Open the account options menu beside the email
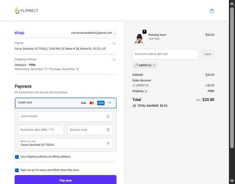 [x=115, y=33]
